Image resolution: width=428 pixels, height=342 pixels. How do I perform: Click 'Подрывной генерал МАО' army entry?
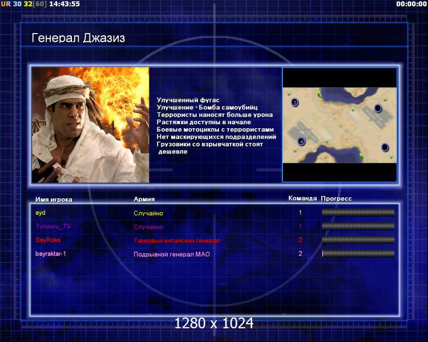(172, 254)
